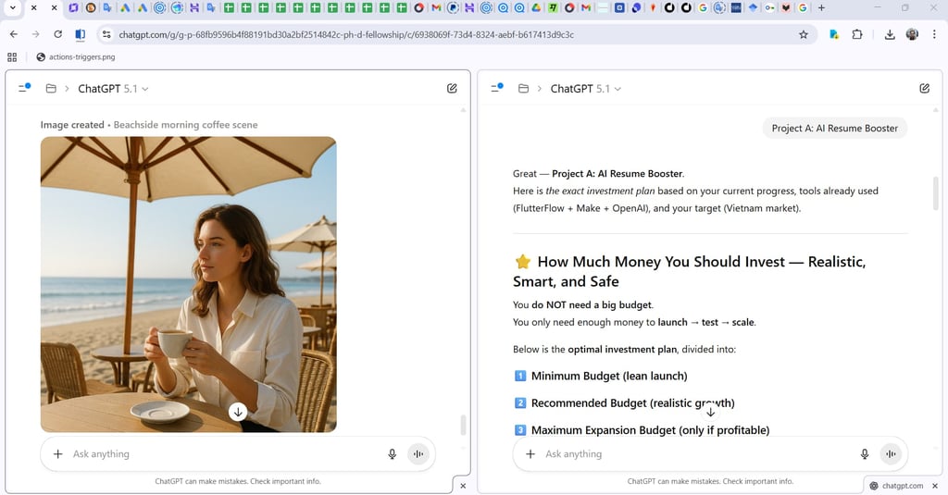Open the sidebar menu in right pane
The image size is (948, 495).
pos(496,89)
